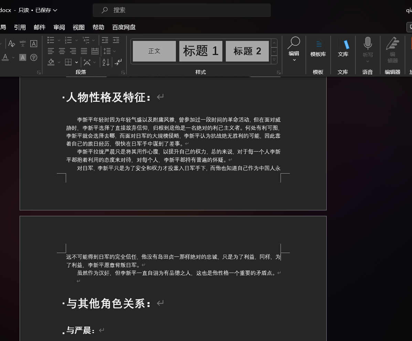Click paragraph starting 李新平年轻时因为年轻气盛
The width and height of the screenshot is (412, 341).
tap(173, 132)
